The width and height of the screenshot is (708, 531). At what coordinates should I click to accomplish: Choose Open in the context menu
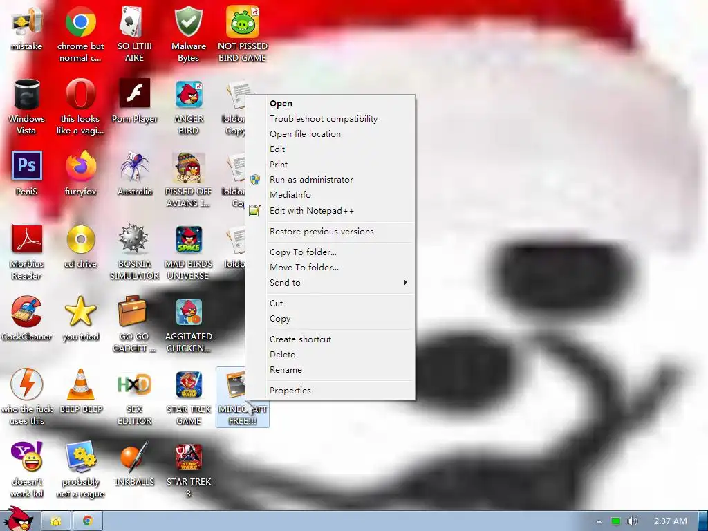(x=330, y=104)
